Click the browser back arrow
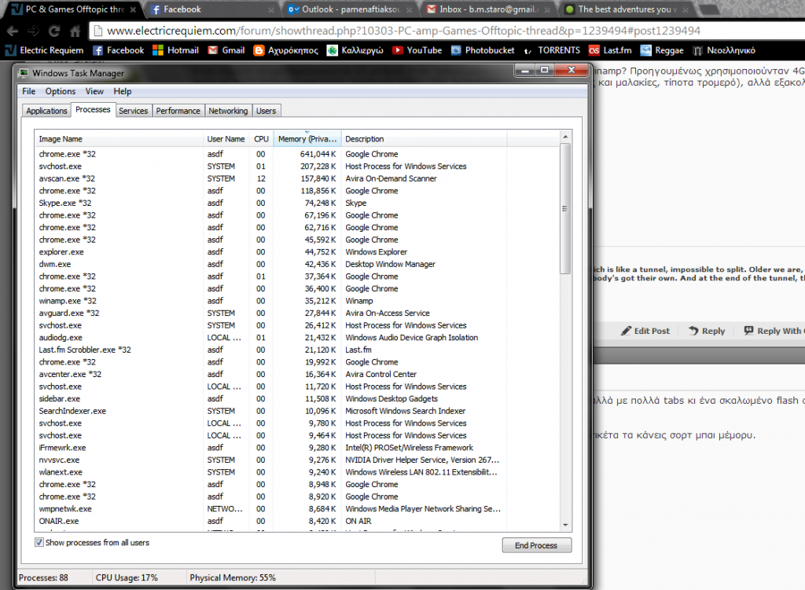Screen dimensions: 805x590 [x=12, y=31]
